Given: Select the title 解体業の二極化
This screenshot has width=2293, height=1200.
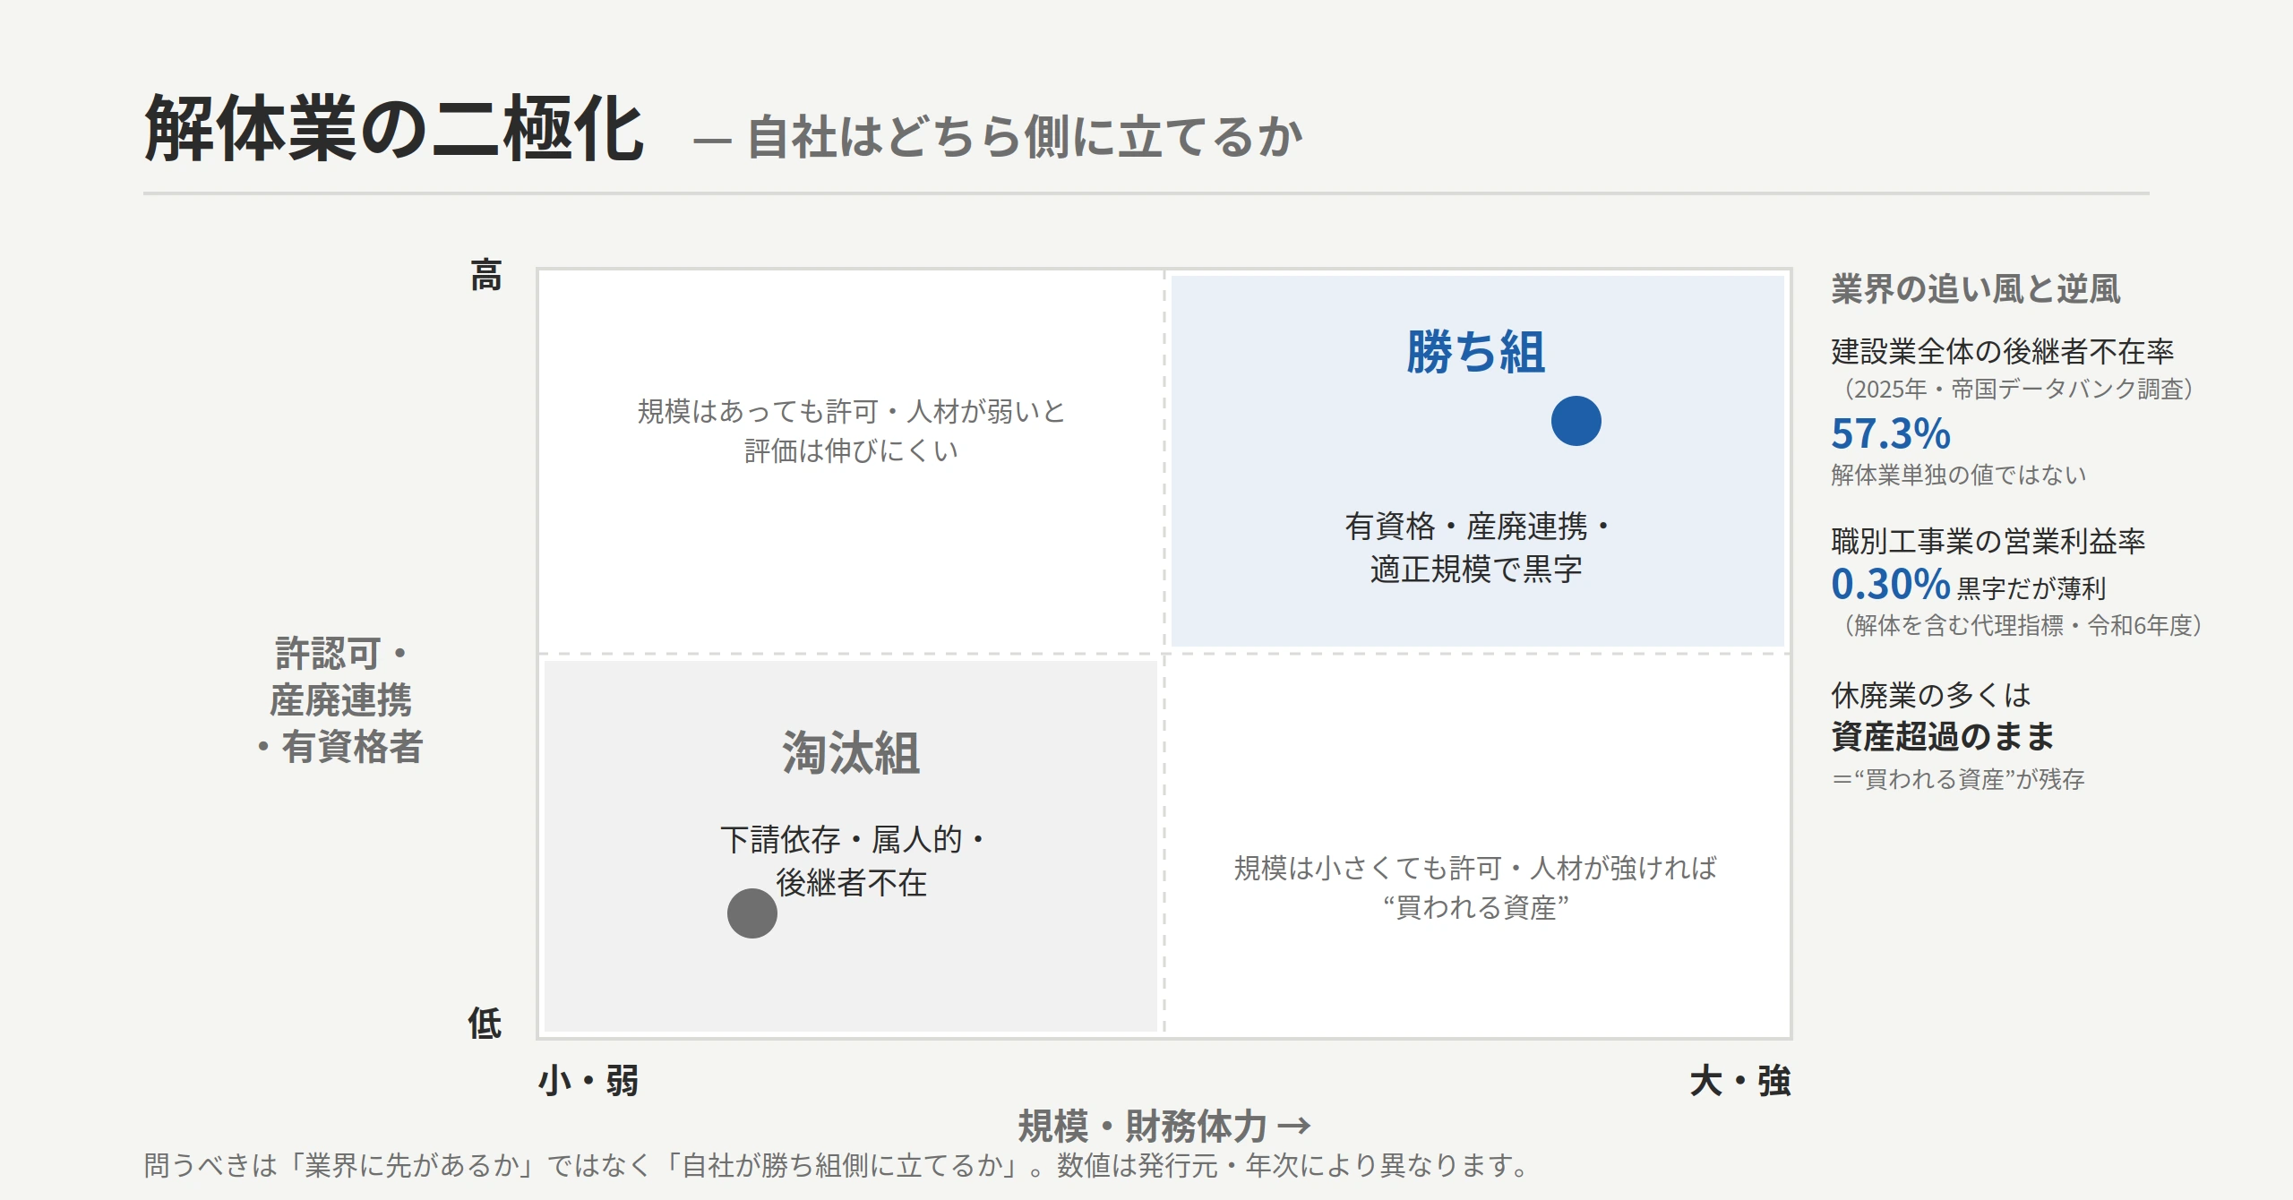Looking at the screenshot, I should (x=394, y=130).
